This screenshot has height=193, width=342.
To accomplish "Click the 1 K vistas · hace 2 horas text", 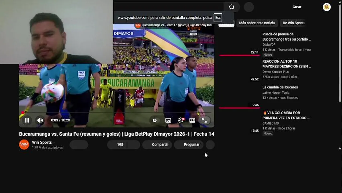I will (x=279, y=129).
